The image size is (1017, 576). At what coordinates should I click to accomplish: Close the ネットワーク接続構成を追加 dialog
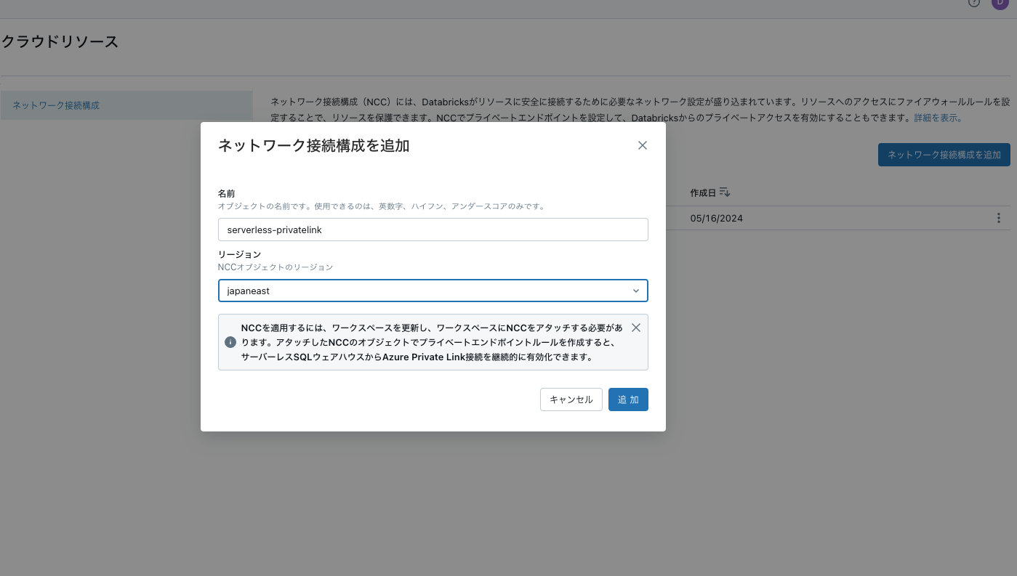[643, 145]
